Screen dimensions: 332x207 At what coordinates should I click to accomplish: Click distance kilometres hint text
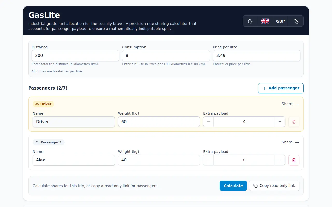point(65,64)
